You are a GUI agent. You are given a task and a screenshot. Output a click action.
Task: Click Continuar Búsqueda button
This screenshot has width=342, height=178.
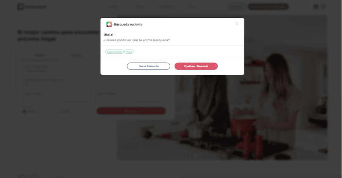click(x=196, y=66)
